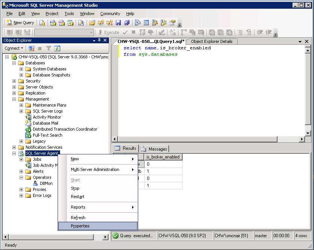Image resolution: width=314 pixels, height=250 pixels.
Task: Click the Uncomment selected lines icon
Action: [249, 32]
